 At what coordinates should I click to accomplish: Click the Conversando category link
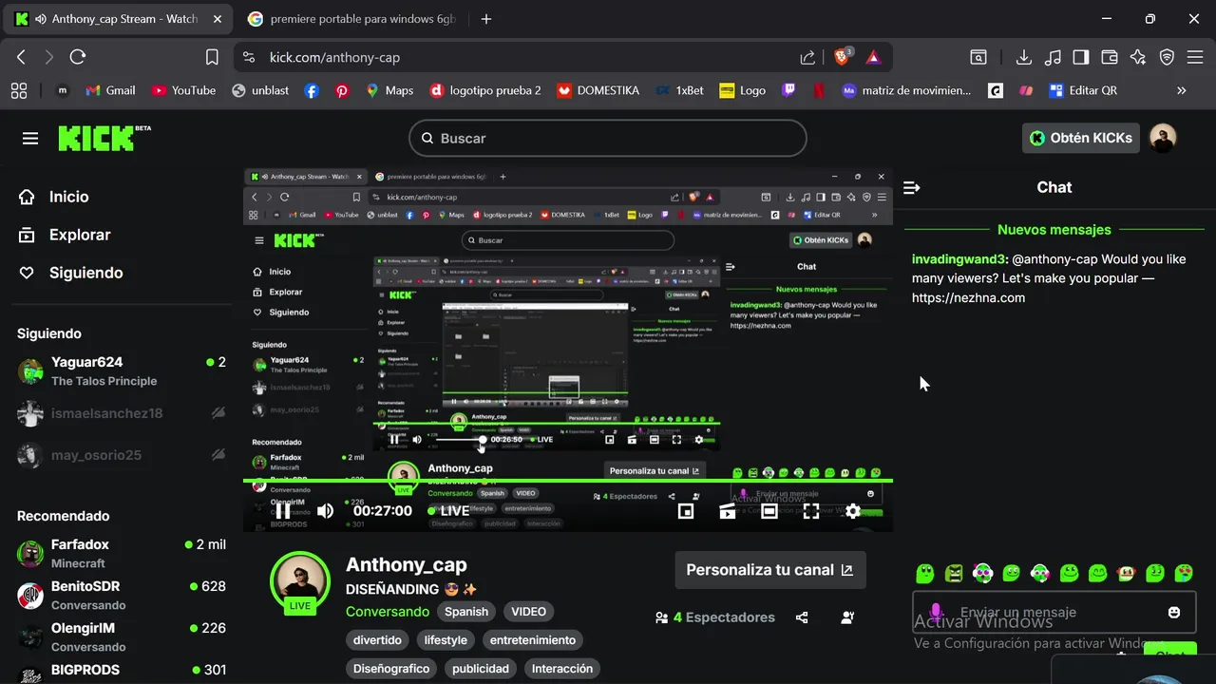(x=388, y=612)
